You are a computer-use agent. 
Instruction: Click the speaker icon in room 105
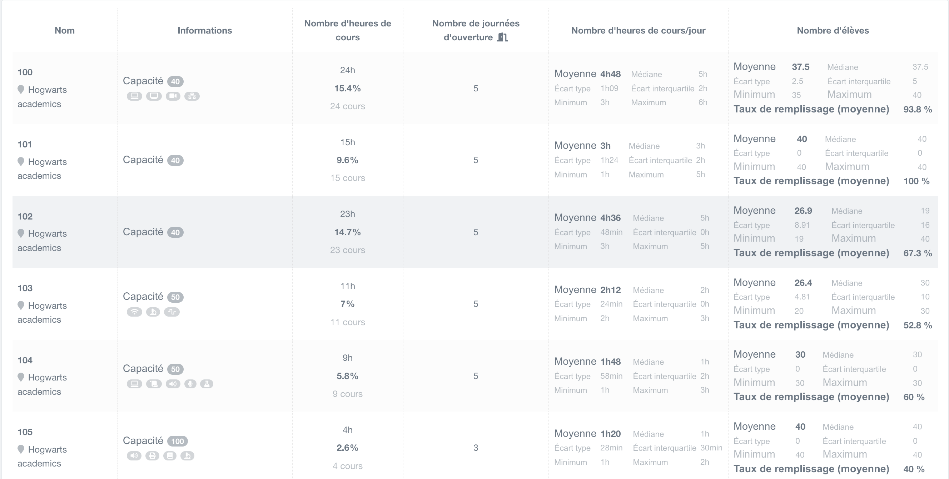(x=134, y=456)
